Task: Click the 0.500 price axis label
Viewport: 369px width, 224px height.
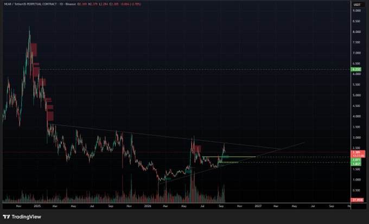Action: [357, 190]
